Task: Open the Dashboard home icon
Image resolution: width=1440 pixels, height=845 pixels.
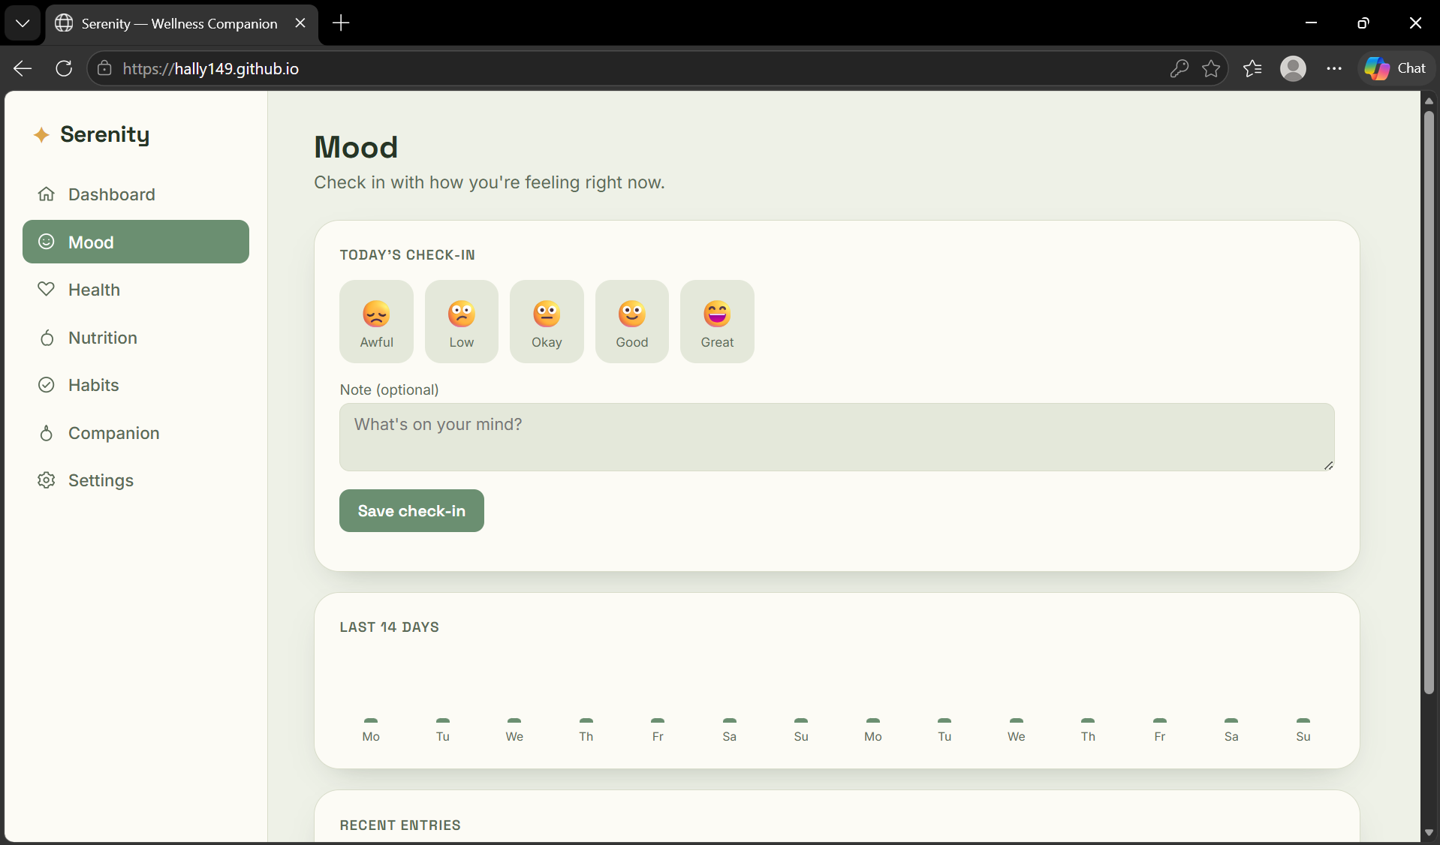Action: [x=47, y=194]
